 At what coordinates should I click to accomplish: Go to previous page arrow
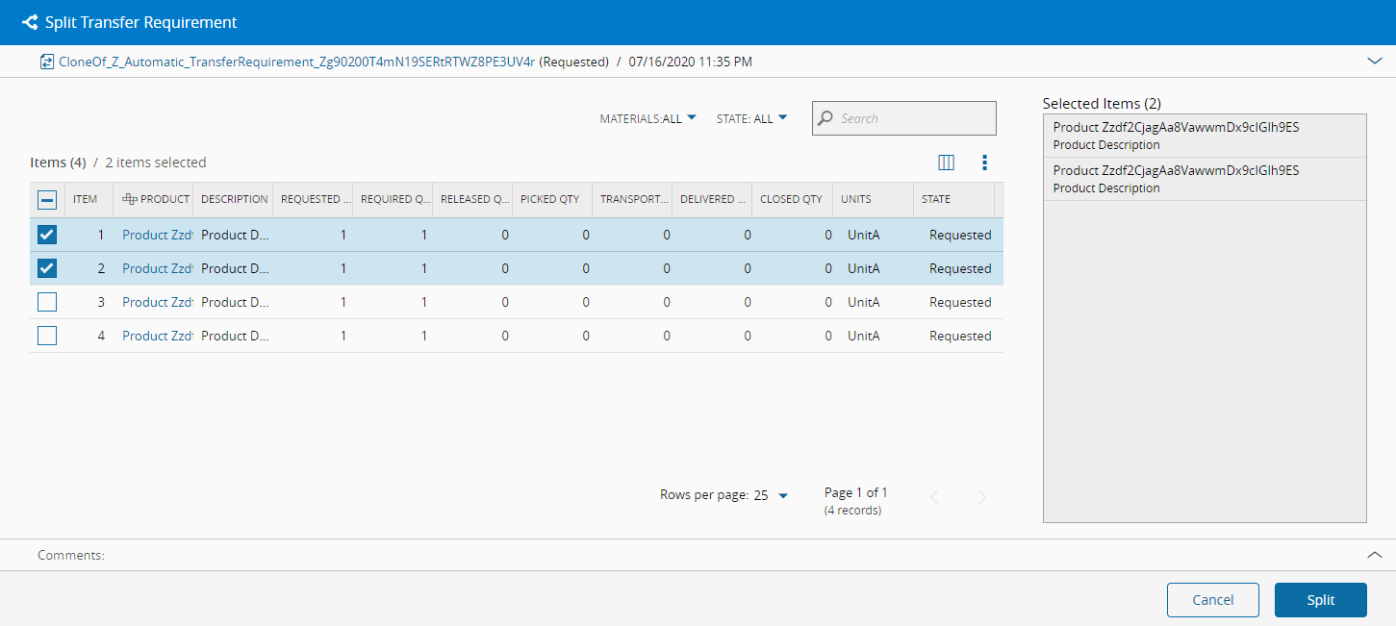pyautogui.click(x=933, y=497)
